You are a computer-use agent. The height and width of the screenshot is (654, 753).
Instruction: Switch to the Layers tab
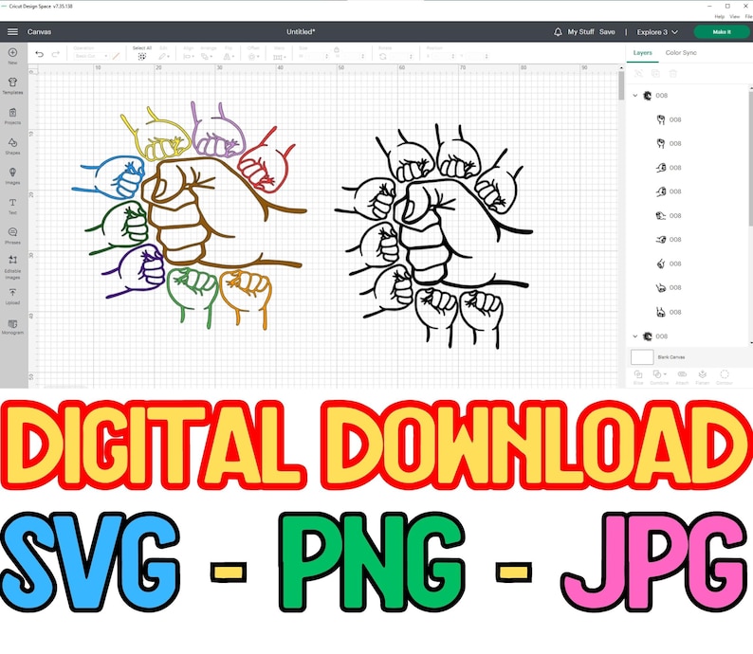click(x=643, y=53)
